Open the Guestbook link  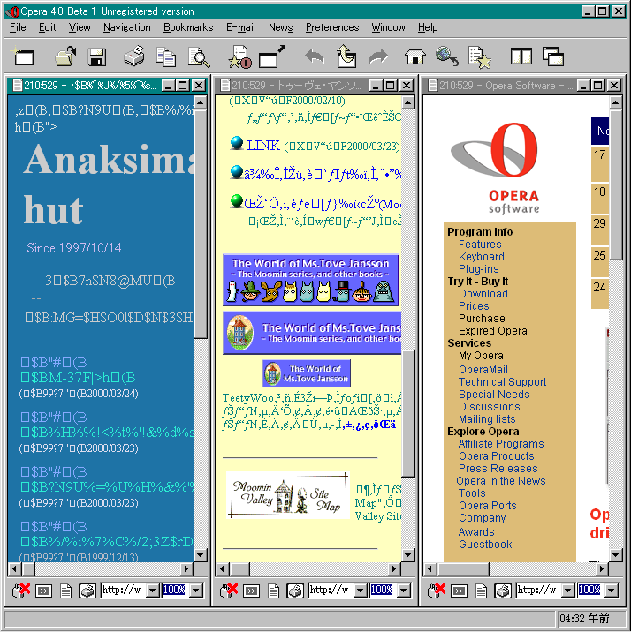[x=485, y=545]
